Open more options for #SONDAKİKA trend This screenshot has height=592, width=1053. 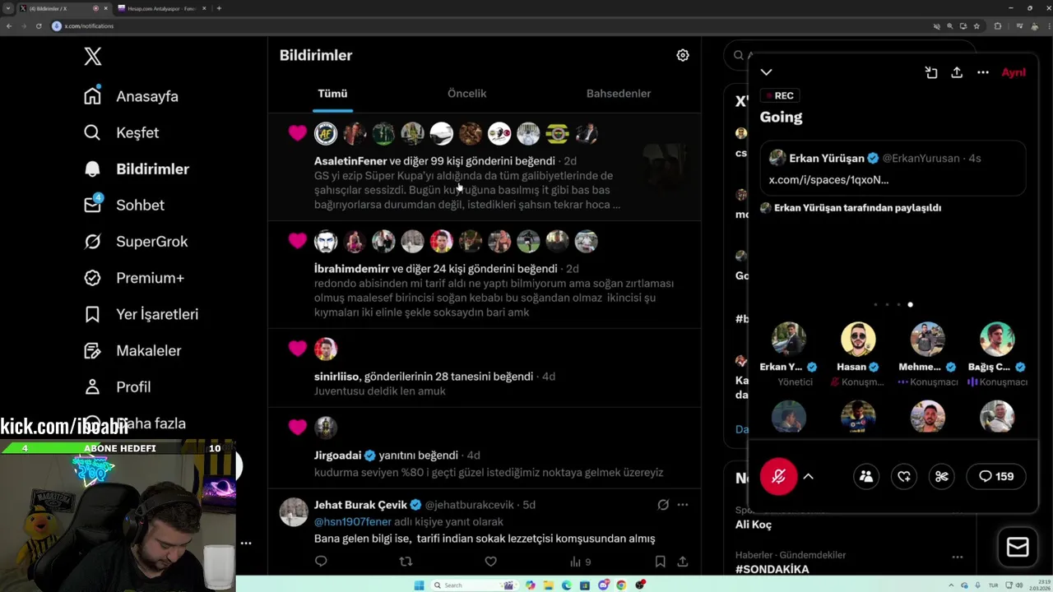[958, 557]
